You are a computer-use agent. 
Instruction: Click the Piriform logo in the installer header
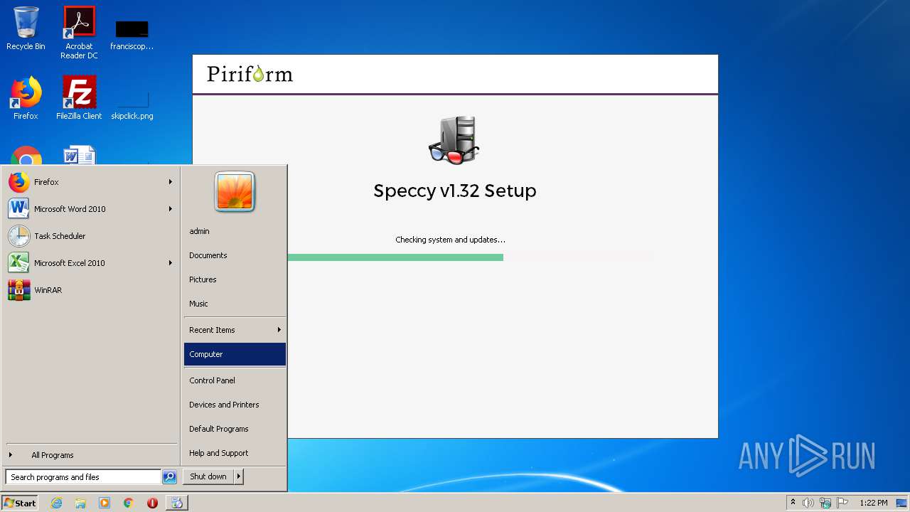[x=250, y=74]
